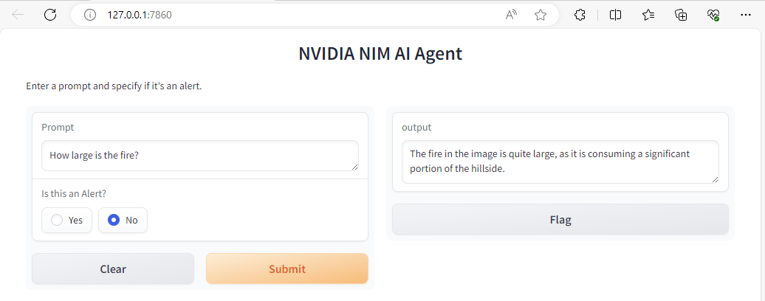Submit the prompt with the Submit button

[287, 269]
